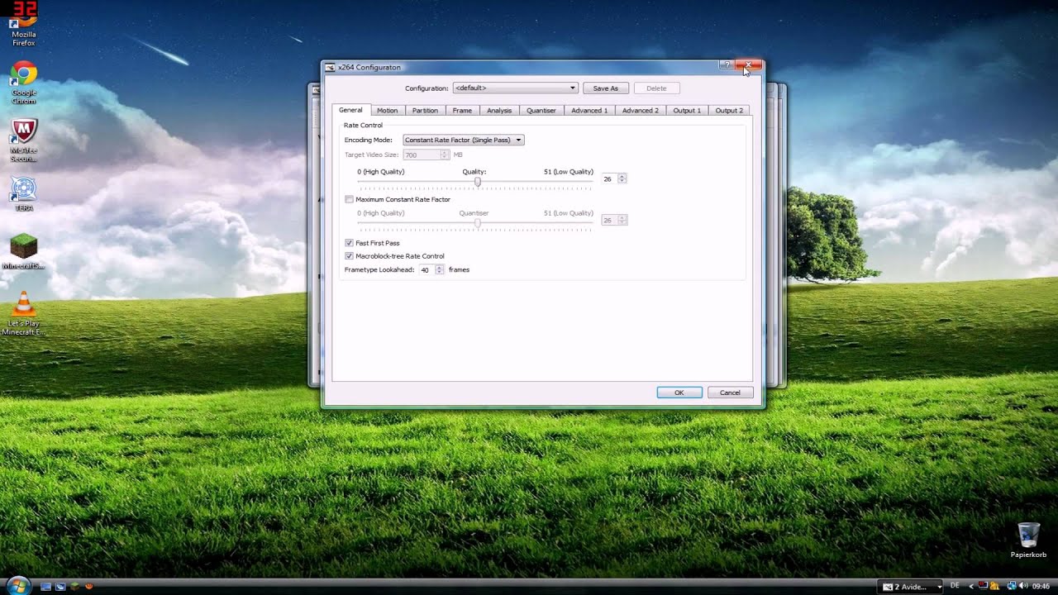Go to the Advanced 2 tab

tap(641, 110)
